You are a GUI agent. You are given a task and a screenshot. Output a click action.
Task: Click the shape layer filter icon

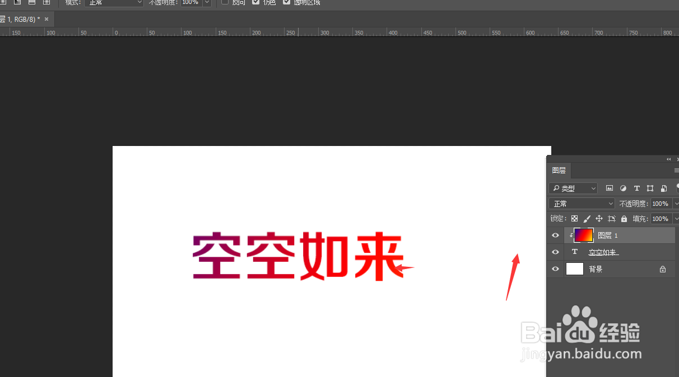point(650,188)
